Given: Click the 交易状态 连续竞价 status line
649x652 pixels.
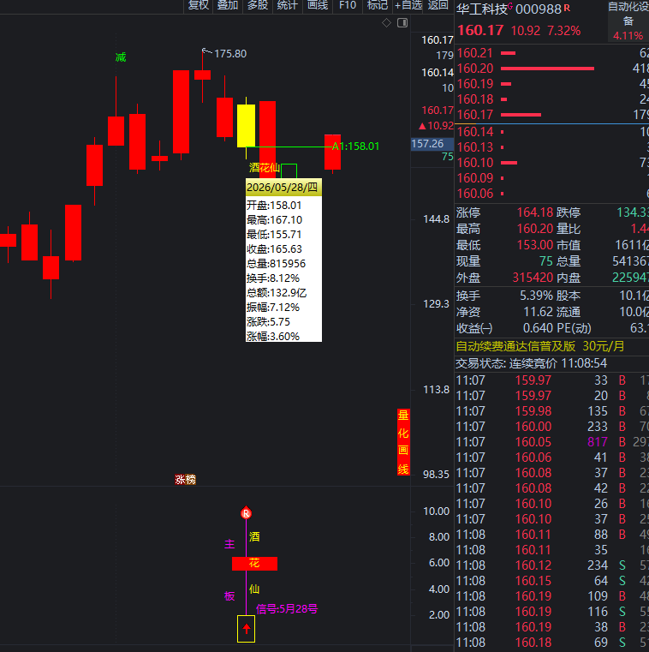Looking at the screenshot, I should 532,363.
